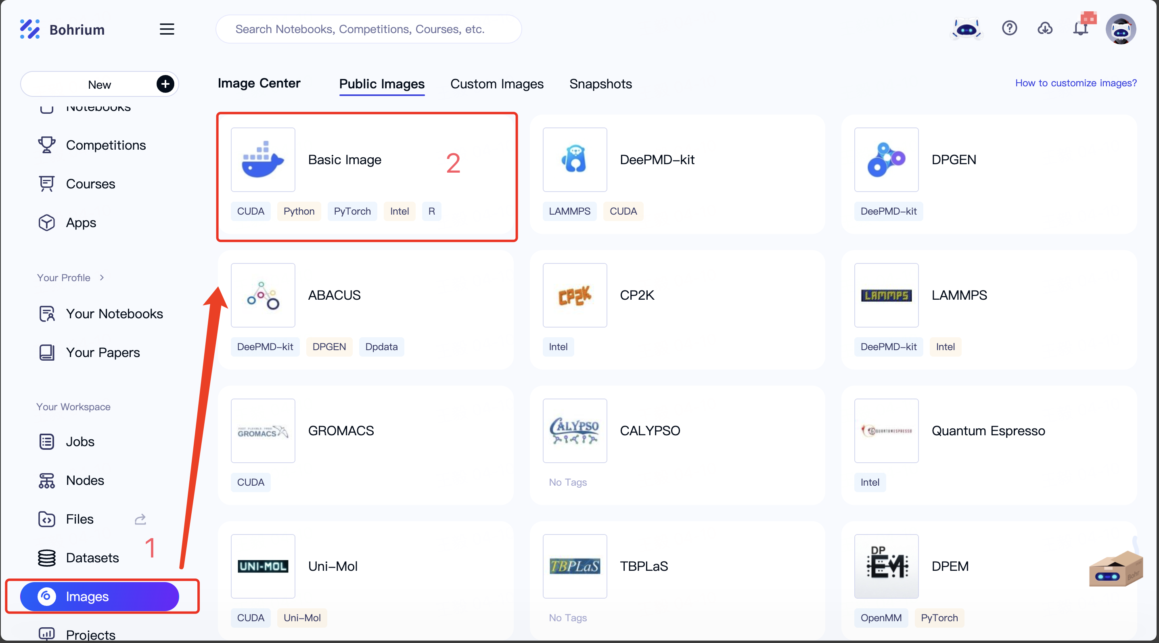This screenshot has height=643, width=1159.
Task: Open the user avatar menu
Action: tap(1121, 29)
